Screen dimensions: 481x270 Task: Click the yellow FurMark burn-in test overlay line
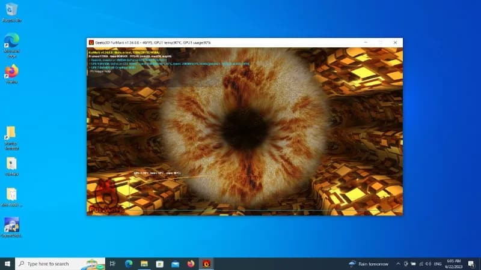point(124,53)
